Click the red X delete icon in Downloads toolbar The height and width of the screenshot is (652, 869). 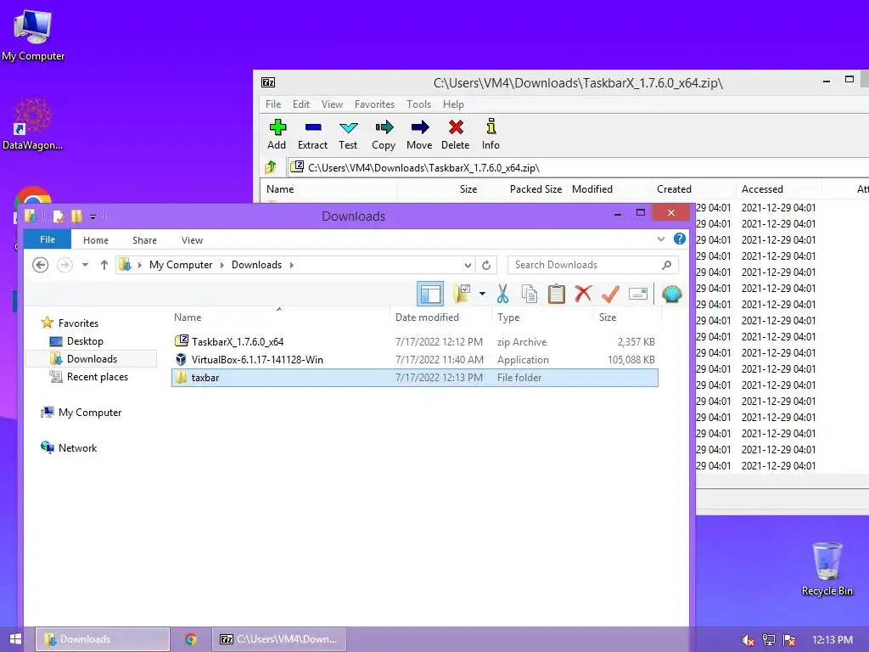coord(583,294)
